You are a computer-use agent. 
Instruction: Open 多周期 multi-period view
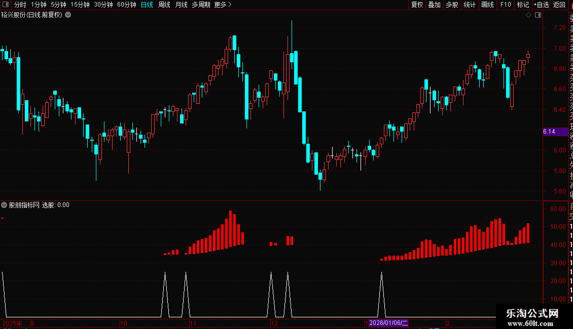coord(201,5)
